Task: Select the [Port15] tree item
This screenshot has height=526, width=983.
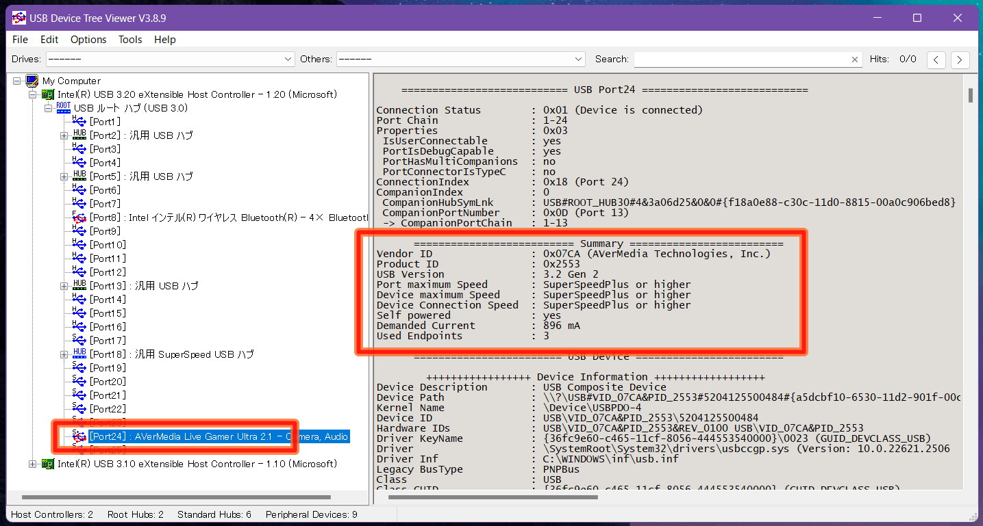Action: pos(108,313)
